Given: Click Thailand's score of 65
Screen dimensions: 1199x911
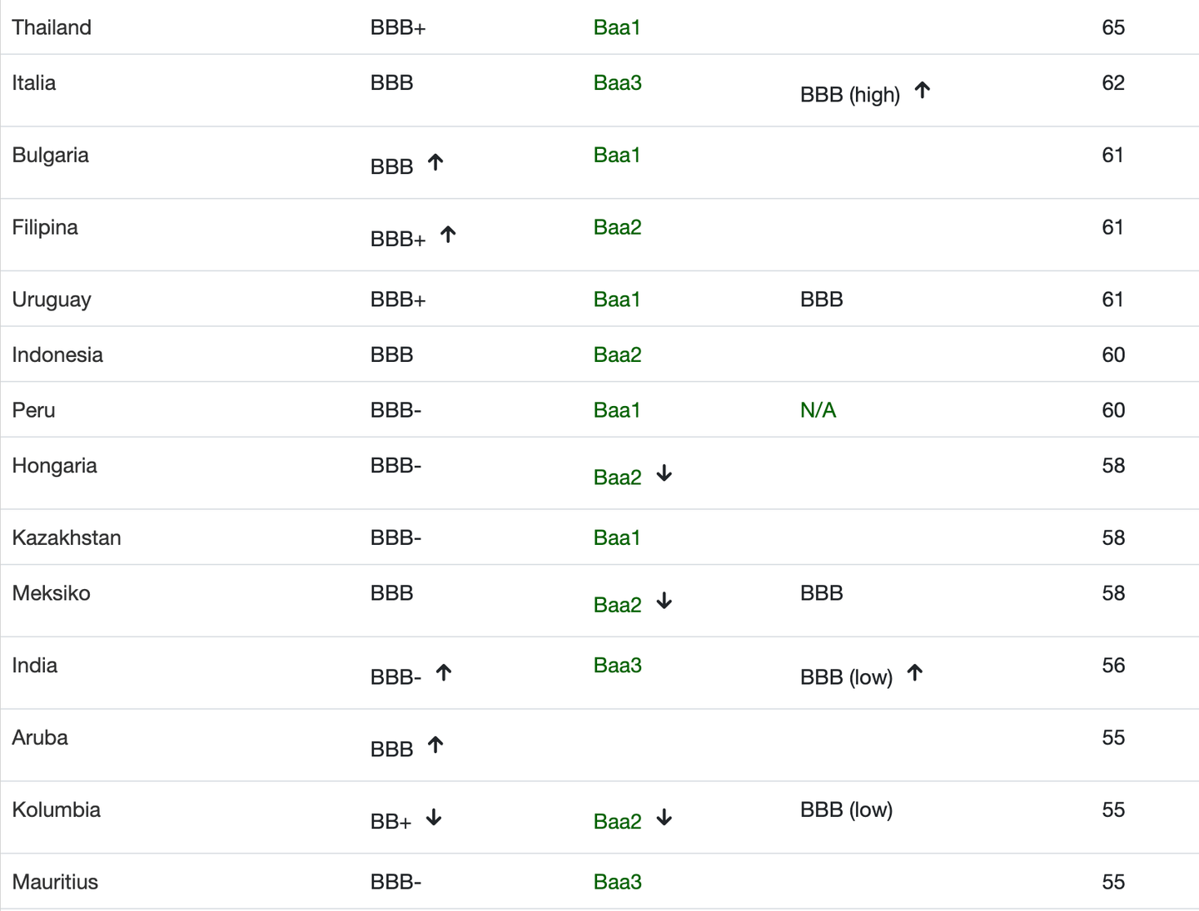Looking at the screenshot, I should click(x=1113, y=27).
